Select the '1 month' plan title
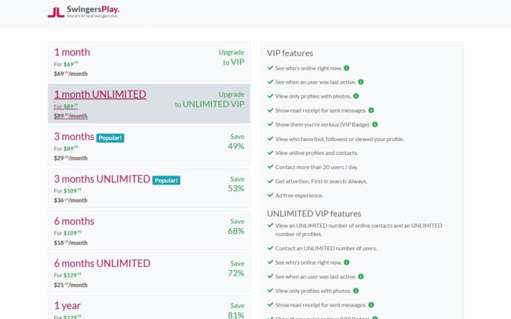Image resolution: width=511 pixels, height=319 pixels. pyautogui.click(x=72, y=52)
